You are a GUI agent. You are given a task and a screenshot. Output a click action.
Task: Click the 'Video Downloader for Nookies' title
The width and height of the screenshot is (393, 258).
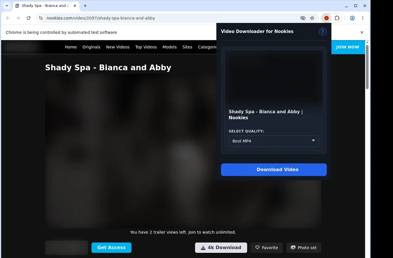[257, 31]
